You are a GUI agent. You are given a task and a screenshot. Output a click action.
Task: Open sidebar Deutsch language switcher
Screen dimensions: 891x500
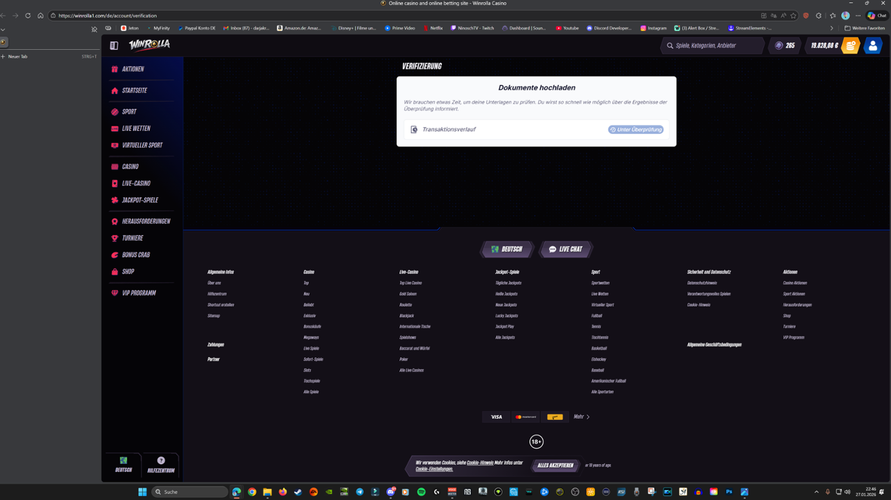pos(124,464)
